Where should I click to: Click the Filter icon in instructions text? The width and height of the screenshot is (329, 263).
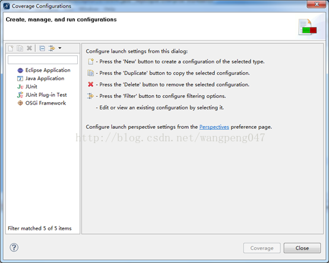point(90,96)
